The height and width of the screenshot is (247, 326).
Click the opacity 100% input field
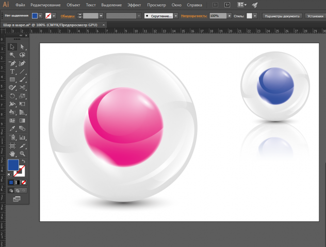tap(218, 16)
